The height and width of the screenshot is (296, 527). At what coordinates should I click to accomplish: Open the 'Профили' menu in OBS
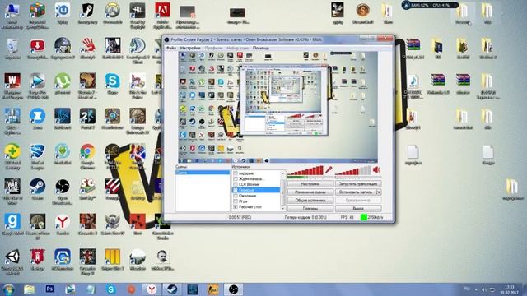click(214, 48)
